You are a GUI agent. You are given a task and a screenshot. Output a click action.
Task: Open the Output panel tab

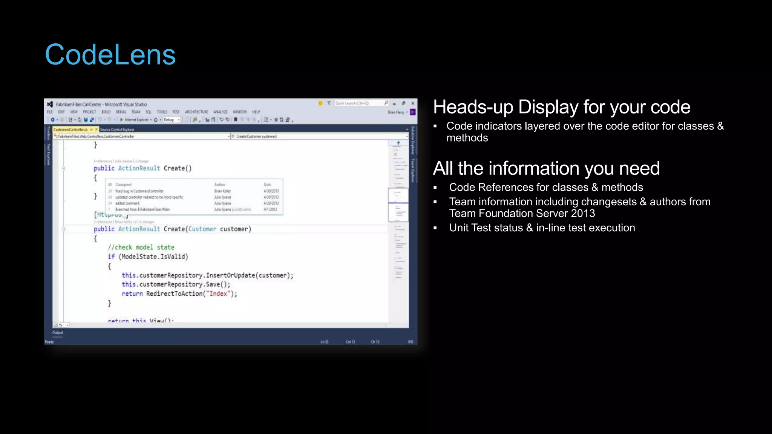tap(58, 333)
